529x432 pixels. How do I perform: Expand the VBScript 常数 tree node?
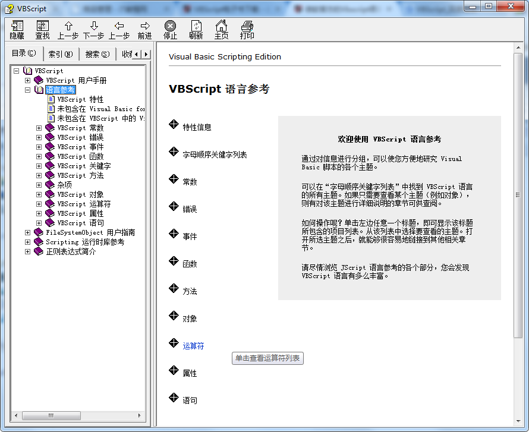point(39,127)
